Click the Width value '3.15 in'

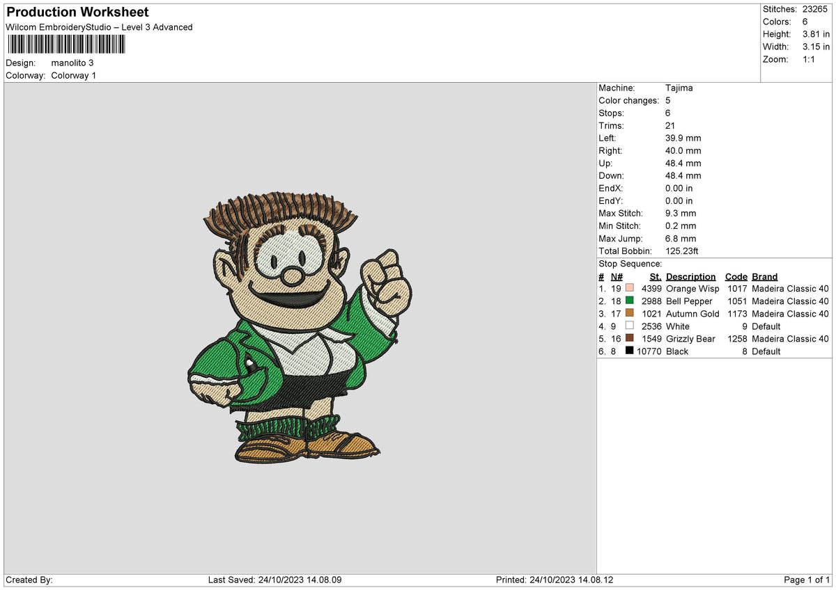pyautogui.click(x=816, y=47)
